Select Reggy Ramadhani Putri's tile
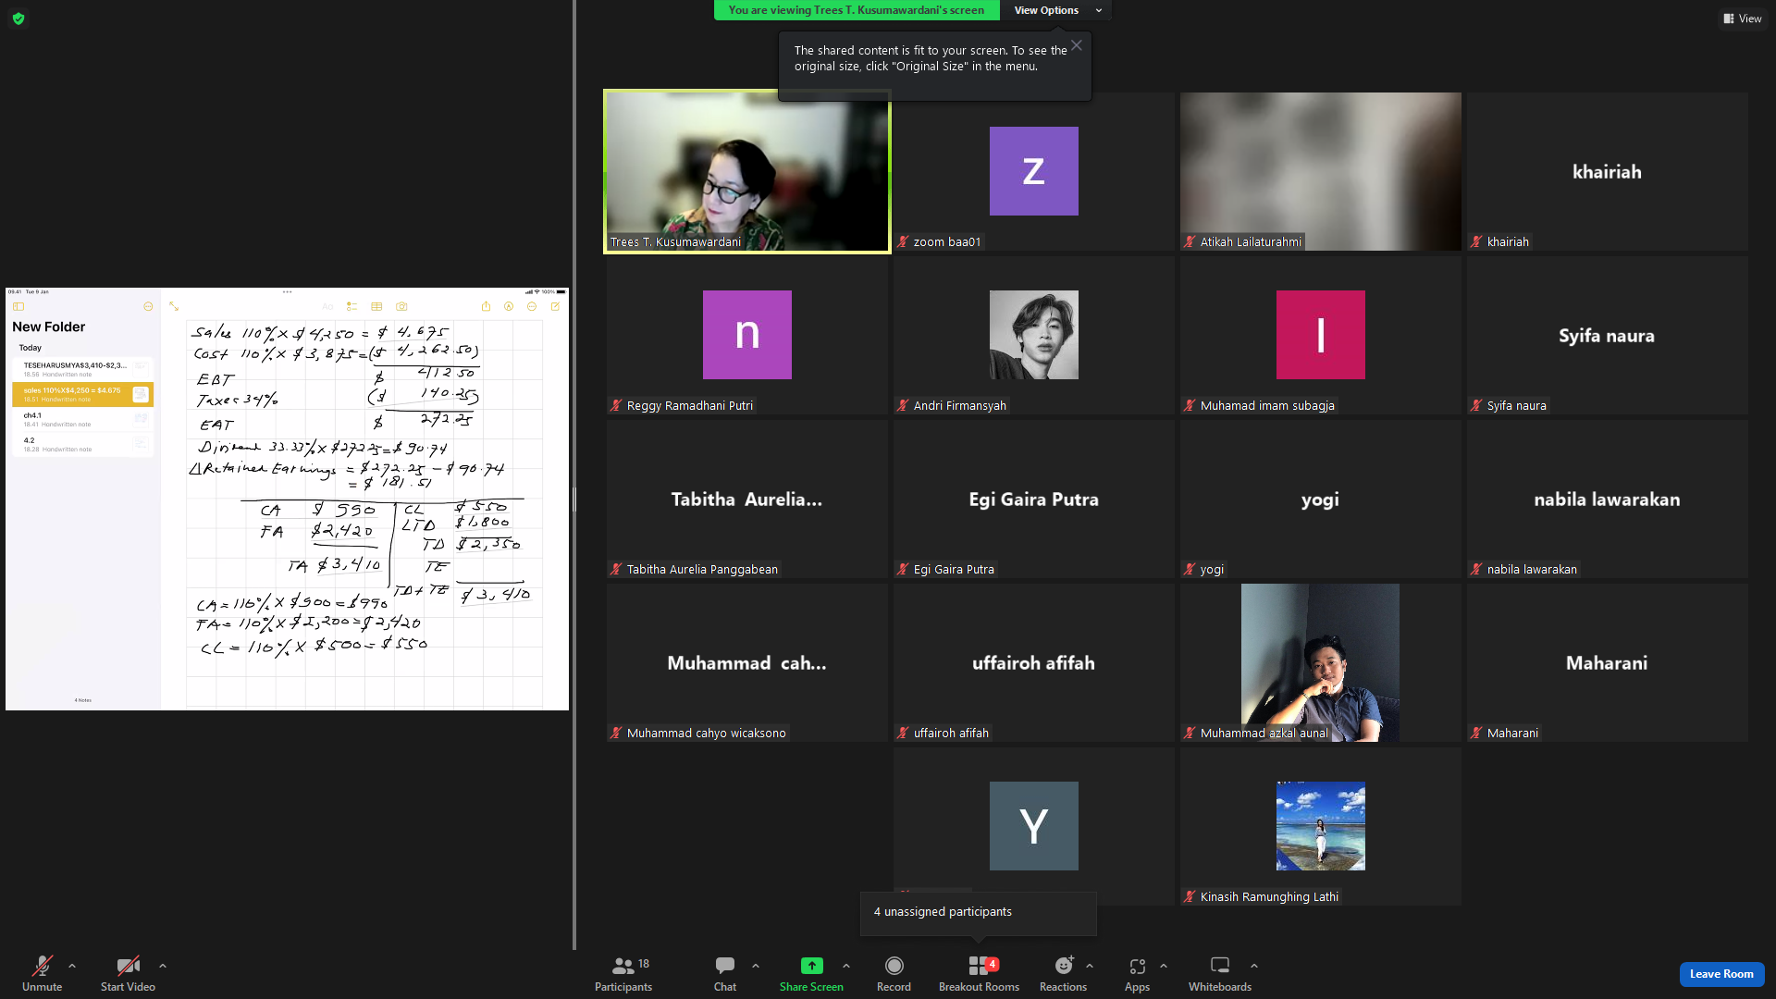Viewport: 1776px width, 999px height. click(x=747, y=335)
